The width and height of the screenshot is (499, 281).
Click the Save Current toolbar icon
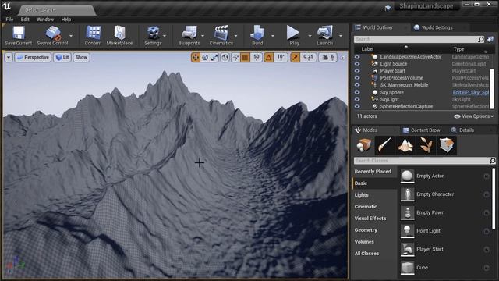pos(19,33)
